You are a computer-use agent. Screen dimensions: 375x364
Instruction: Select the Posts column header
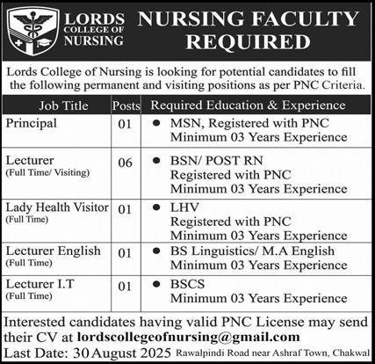126,106
